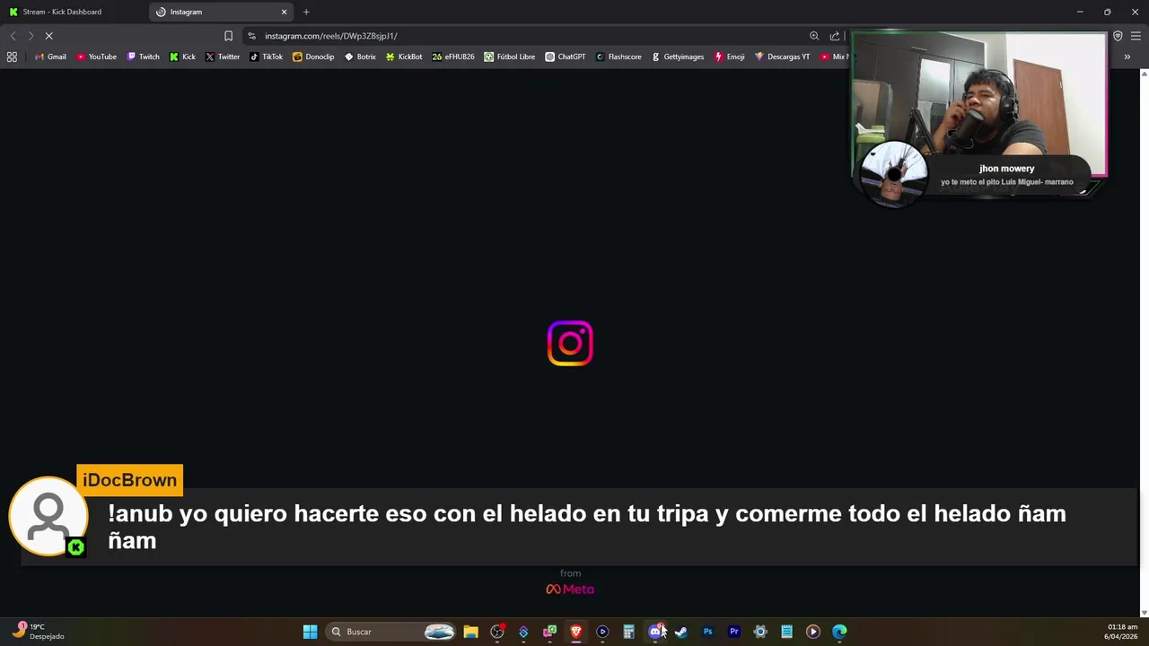Open Botrix bookmark
The width and height of the screenshot is (1149, 646).
(x=361, y=57)
